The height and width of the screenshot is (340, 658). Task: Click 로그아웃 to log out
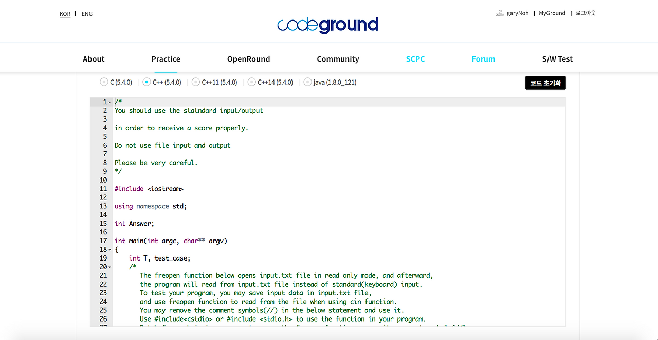point(586,13)
